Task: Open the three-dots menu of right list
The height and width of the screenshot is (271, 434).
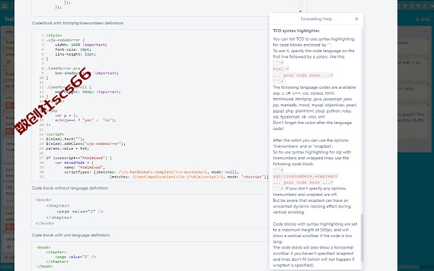Action: click(425, 32)
